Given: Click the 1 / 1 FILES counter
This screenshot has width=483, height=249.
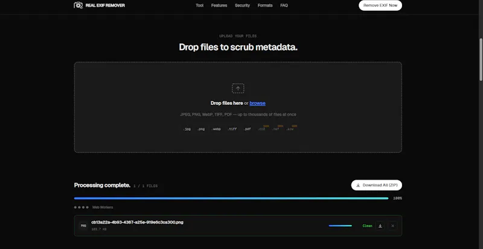Looking at the screenshot, I should coord(146,186).
